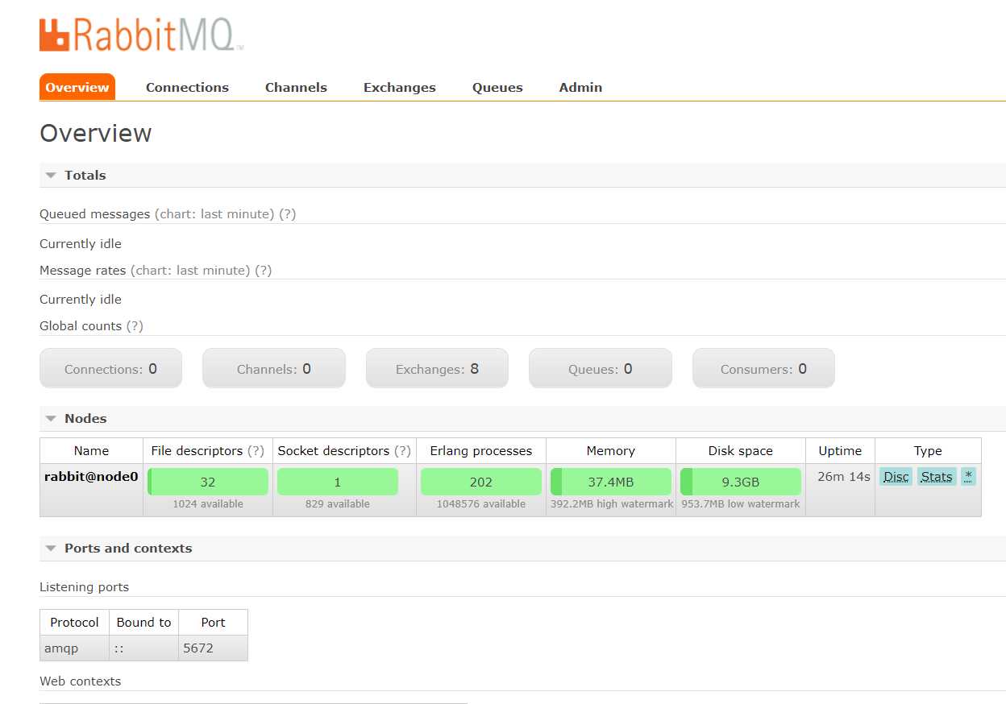
Task: Open help for Queued messages
Action: [288, 213]
